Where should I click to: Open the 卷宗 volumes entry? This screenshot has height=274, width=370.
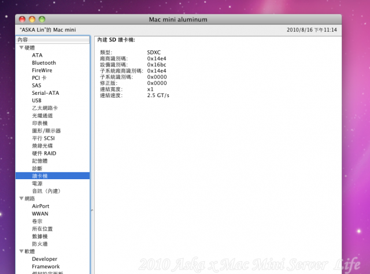coord(37,221)
